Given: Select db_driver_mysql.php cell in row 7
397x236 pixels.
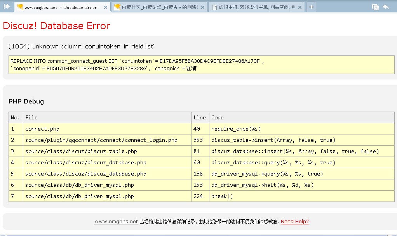Looking at the screenshot, I should click(x=107, y=196).
